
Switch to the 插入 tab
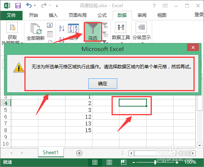[x=53, y=15]
